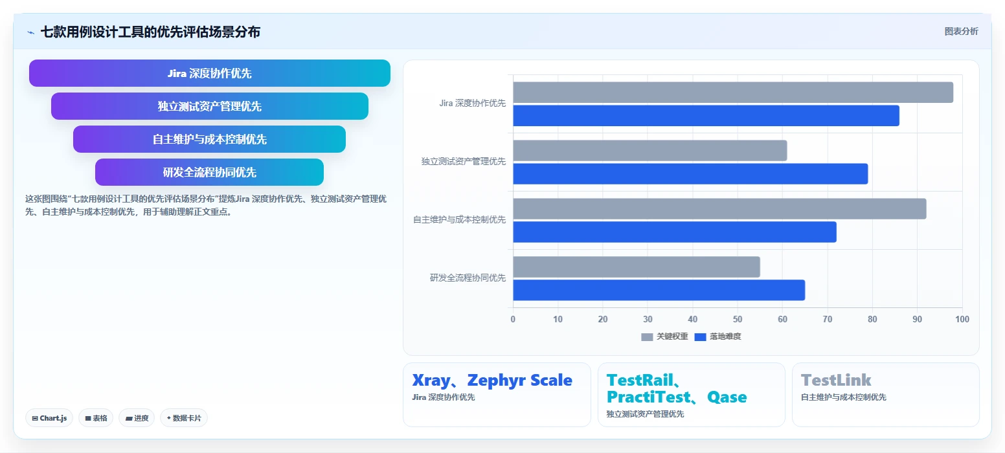Click the 研发全流程协同优先 funnel bar

(x=210, y=172)
